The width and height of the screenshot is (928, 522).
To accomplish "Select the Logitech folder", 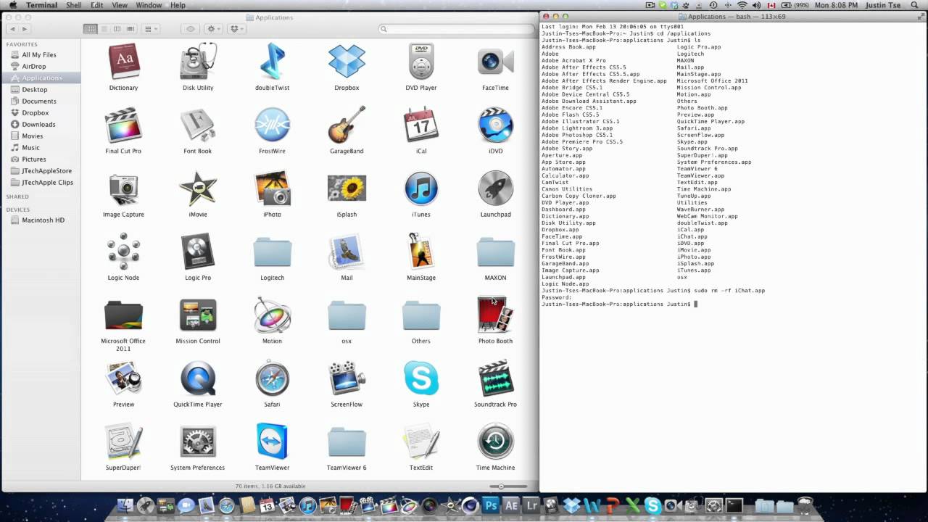I will [x=273, y=253].
